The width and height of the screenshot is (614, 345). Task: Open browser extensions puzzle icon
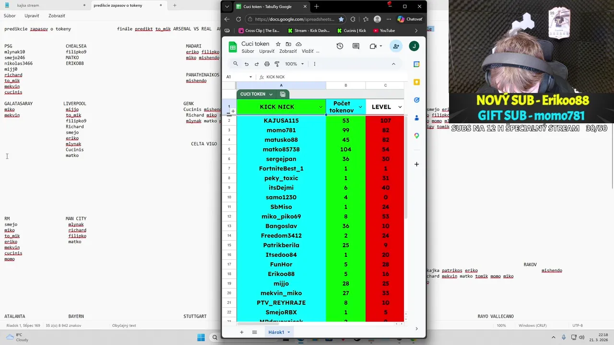pos(353,19)
